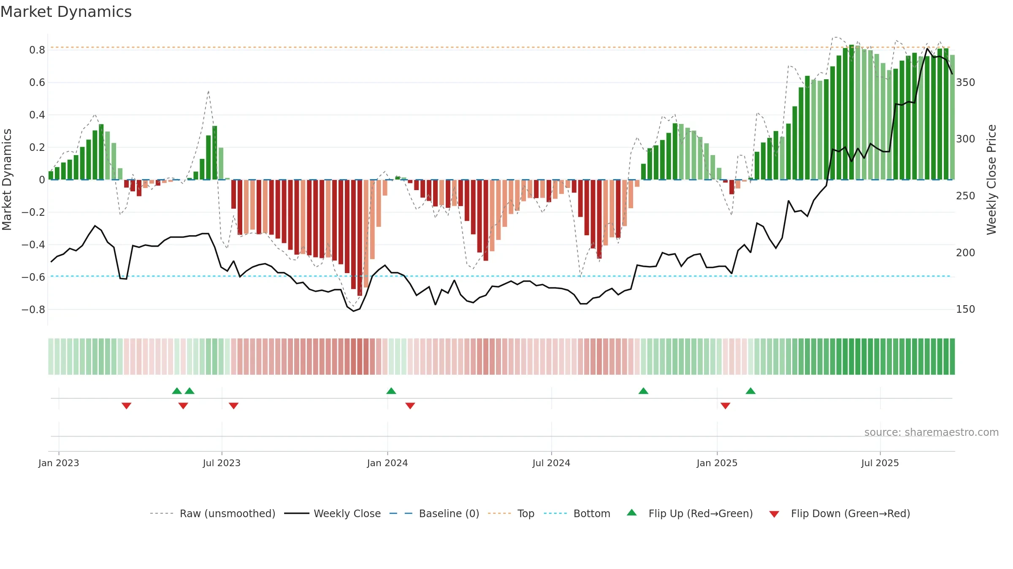Click the Jul 2025 axis label
The width and height of the screenshot is (1013, 569).
[880, 463]
